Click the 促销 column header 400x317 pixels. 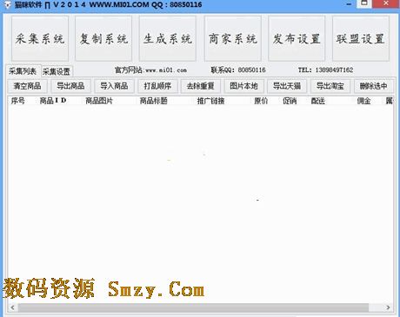290,101
